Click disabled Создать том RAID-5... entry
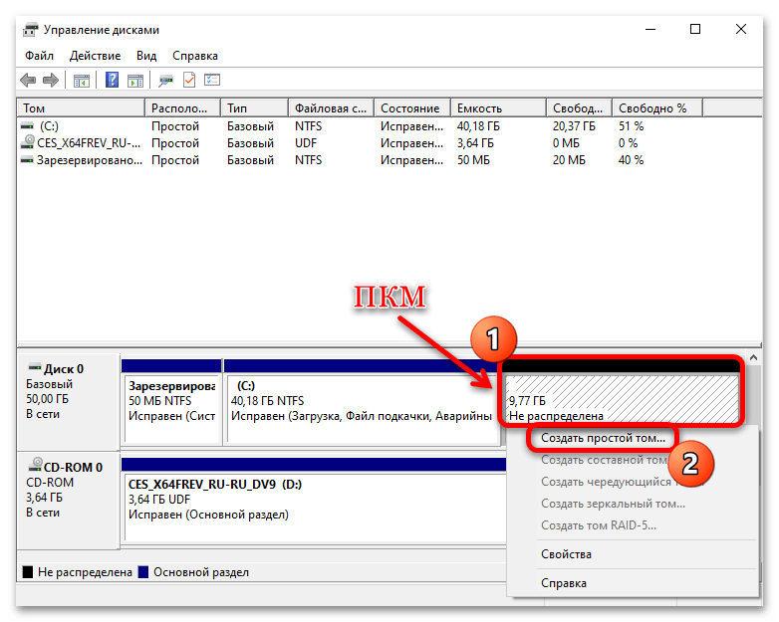Viewport: 779px width, 622px height. coord(598,525)
